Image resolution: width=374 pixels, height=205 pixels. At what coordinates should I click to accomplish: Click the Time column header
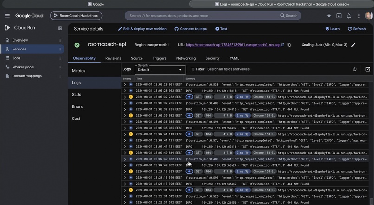click(x=139, y=79)
